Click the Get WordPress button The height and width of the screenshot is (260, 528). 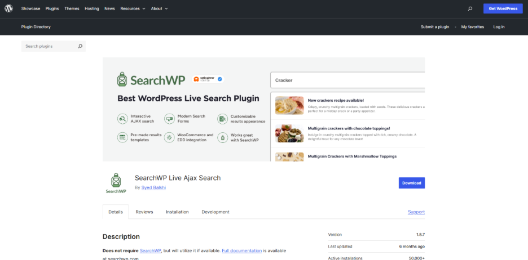pos(503,9)
